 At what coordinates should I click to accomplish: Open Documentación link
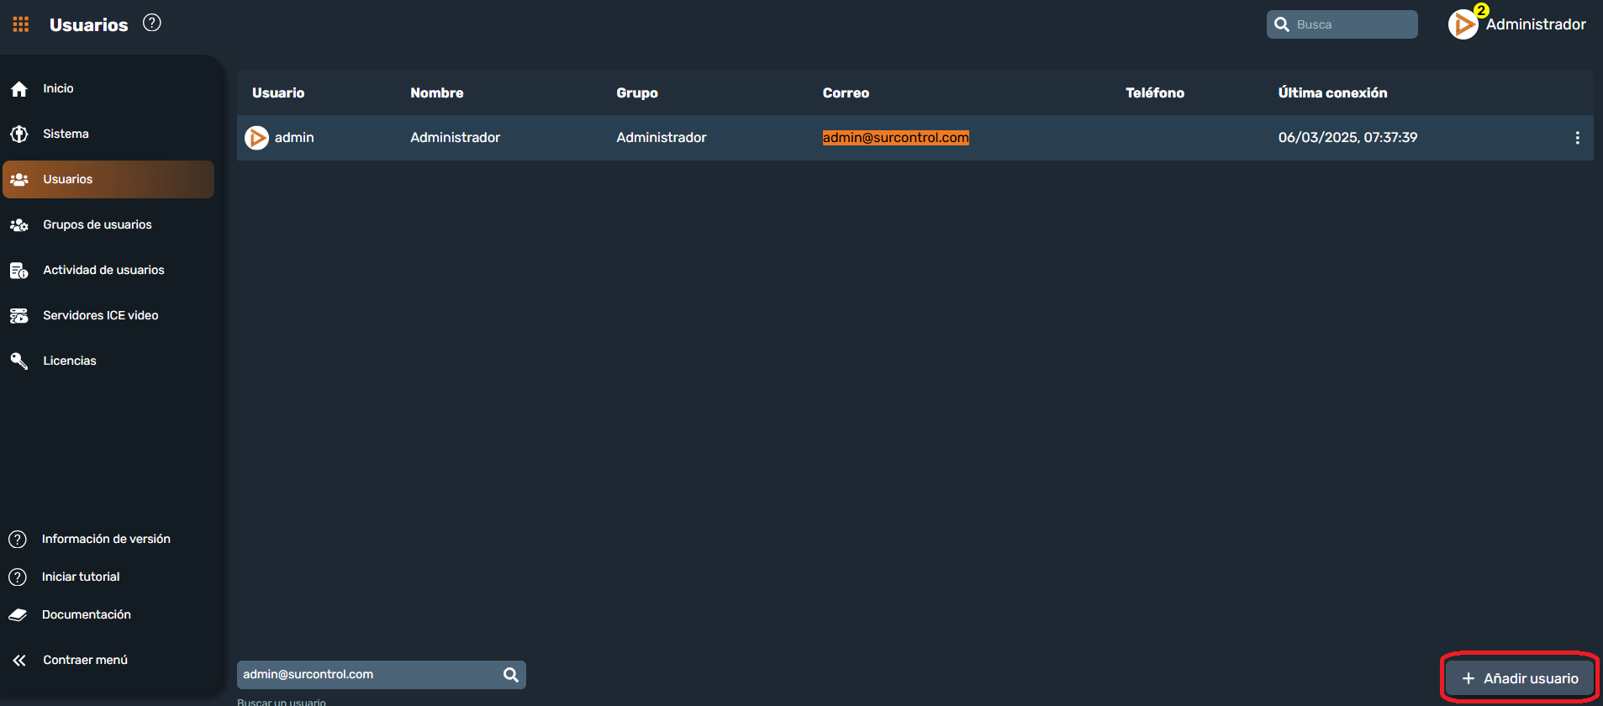point(87,614)
